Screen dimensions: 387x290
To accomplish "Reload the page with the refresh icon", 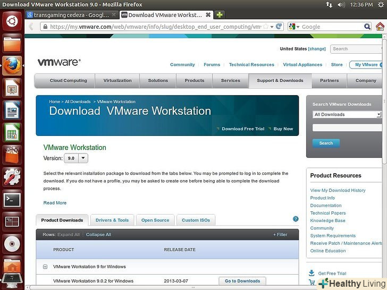I will tap(279, 26).
